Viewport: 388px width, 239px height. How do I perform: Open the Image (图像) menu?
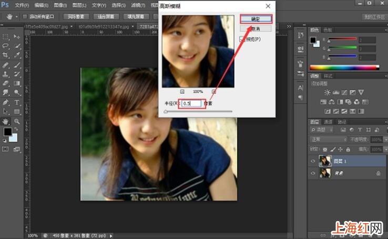click(x=60, y=5)
